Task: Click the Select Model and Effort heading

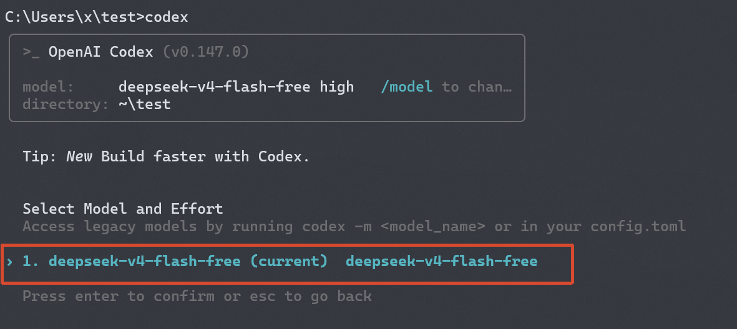Action: [x=123, y=208]
